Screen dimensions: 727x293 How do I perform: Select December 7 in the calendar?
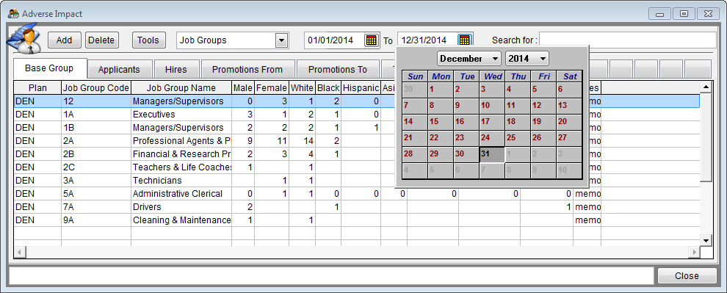coord(414,106)
